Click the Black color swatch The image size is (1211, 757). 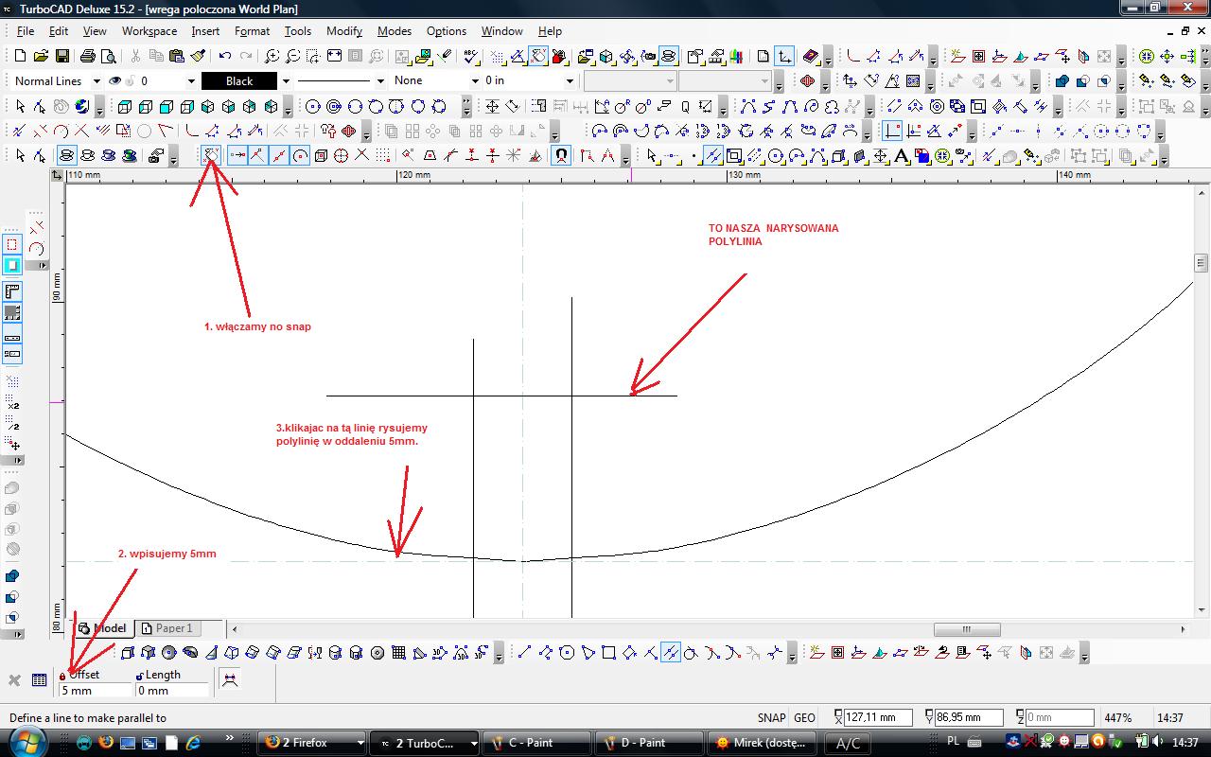click(239, 81)
